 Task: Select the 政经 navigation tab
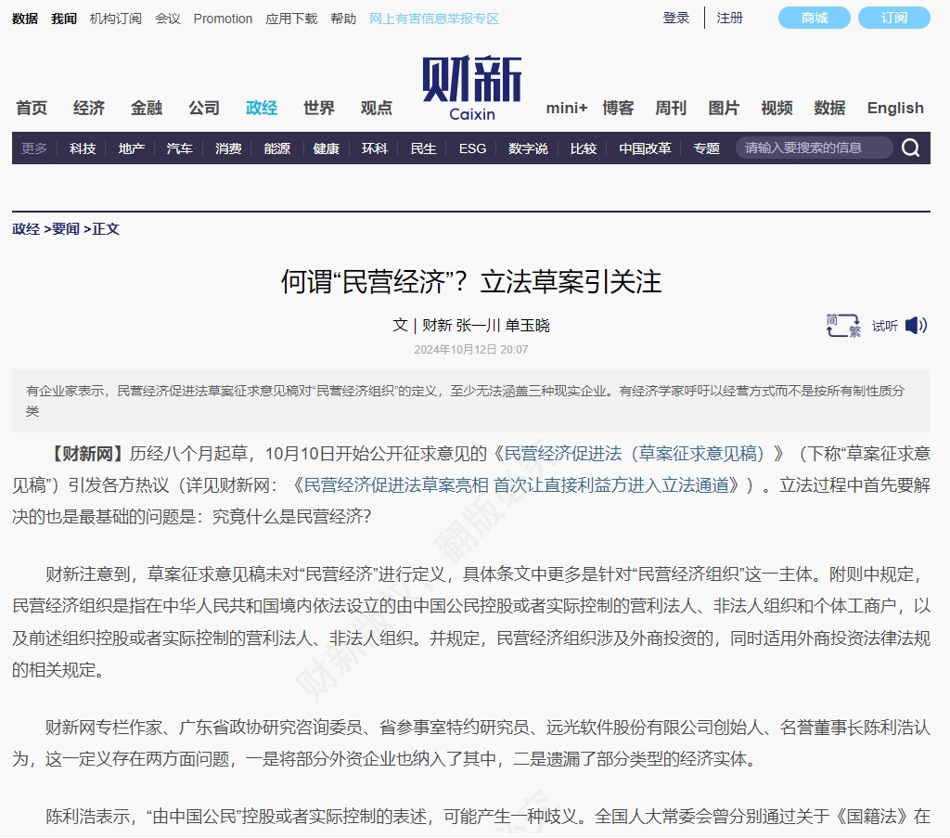pos(261,108)
